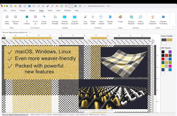
Task: Toggle the selected square frame icon in title bar
Action: click(x=71, y=6)
